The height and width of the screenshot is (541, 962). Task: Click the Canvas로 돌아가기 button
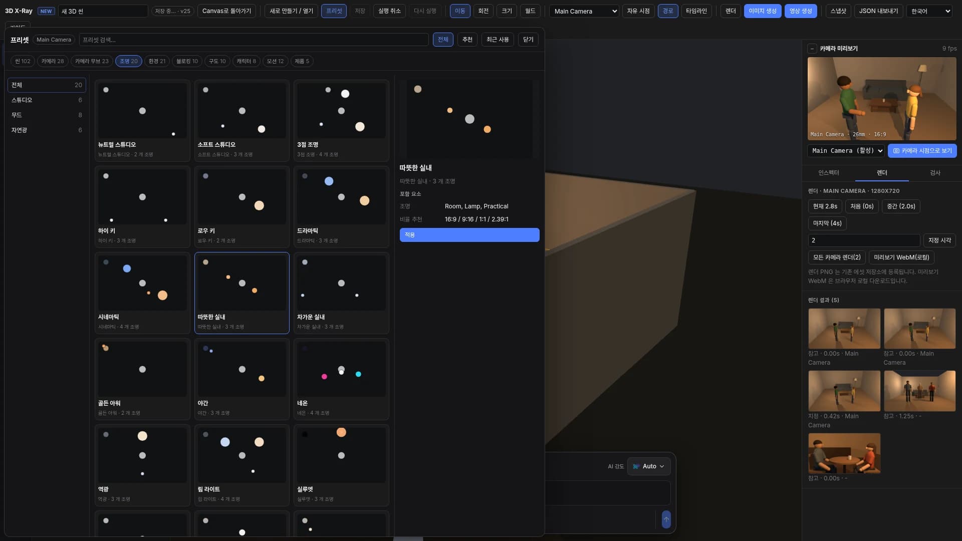[226, 11]
